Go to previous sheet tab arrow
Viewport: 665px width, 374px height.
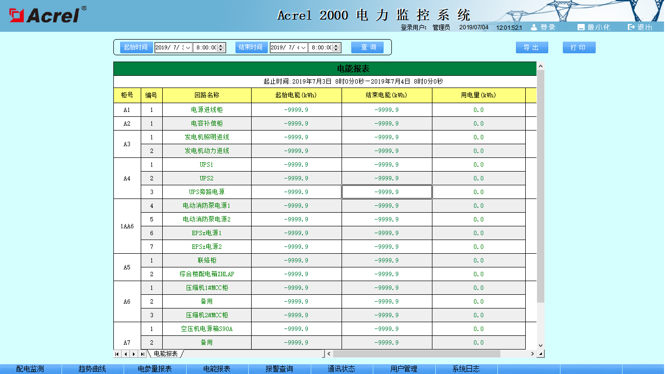point(125,353)
